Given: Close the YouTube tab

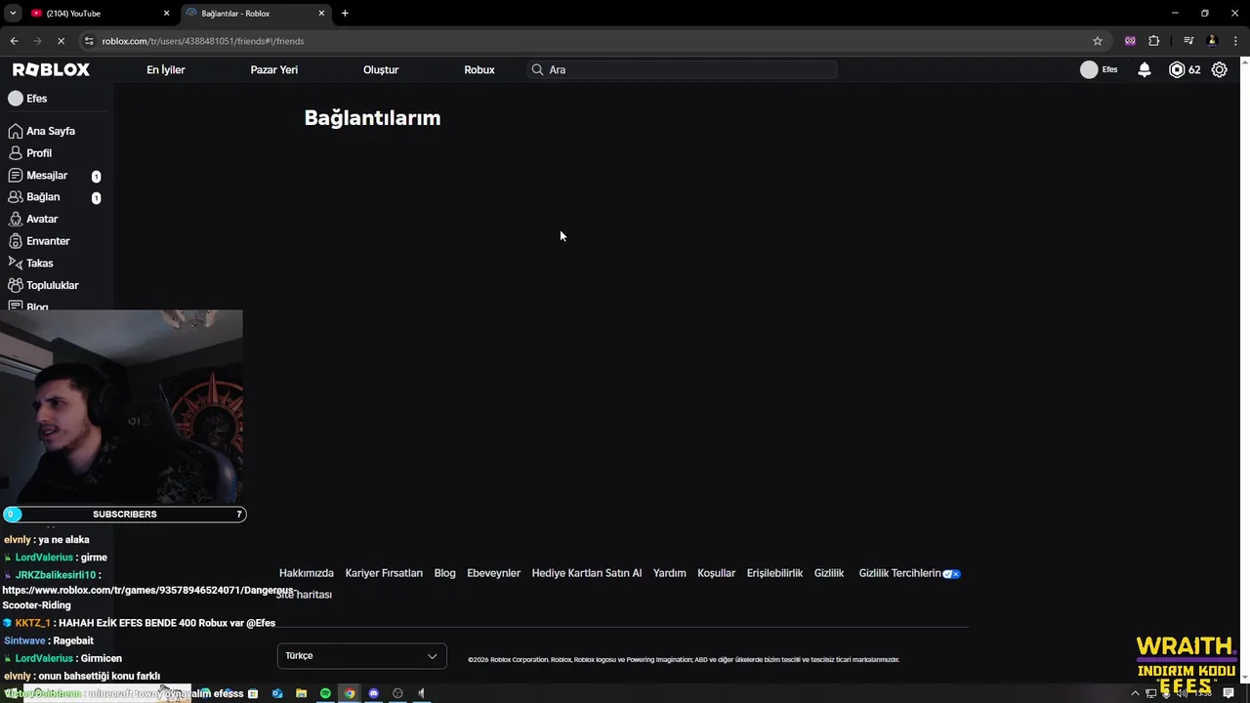Looking at the screenshot, I should click(166, 14).
